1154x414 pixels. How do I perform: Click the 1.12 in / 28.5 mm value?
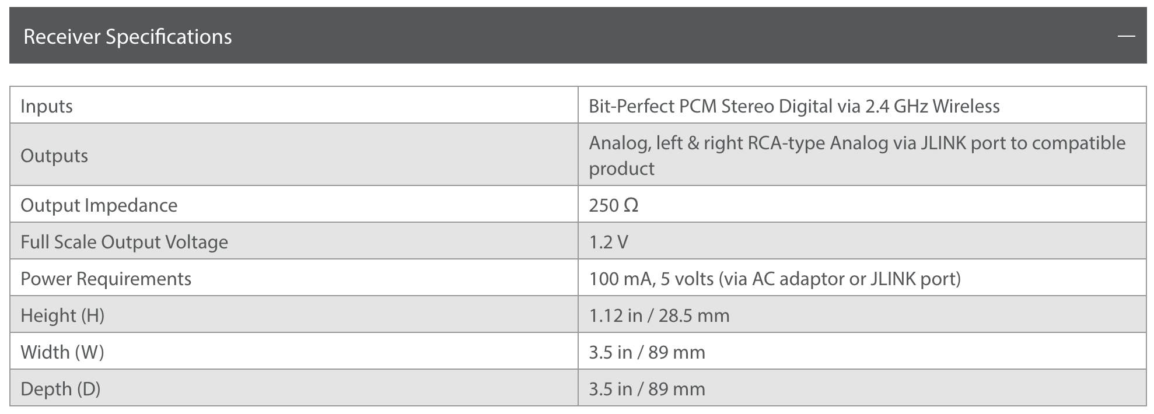pos(659,315)
